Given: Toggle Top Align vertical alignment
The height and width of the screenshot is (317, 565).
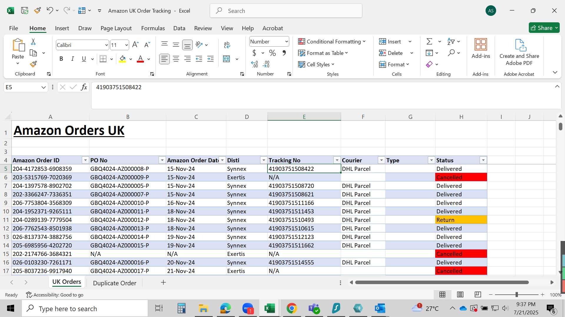Looking at the screenshot, I should pyautogui.click(x=164, y=45).
